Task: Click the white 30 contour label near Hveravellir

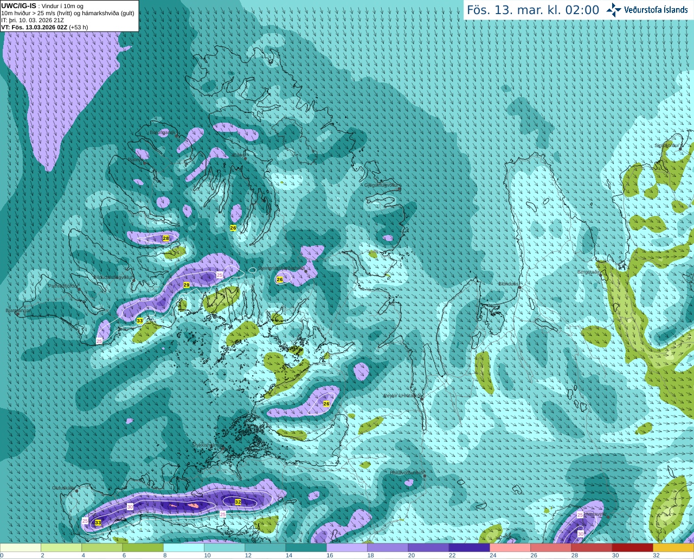Action: 580,534
